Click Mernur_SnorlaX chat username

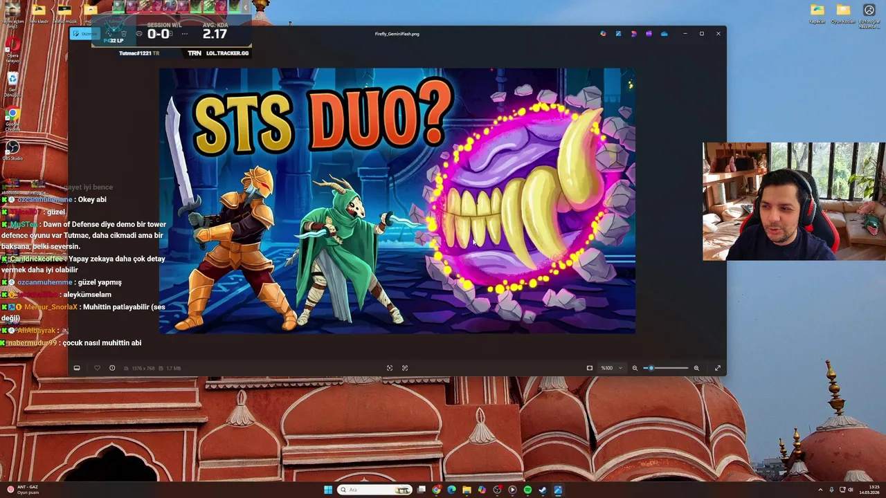(51, 307)
